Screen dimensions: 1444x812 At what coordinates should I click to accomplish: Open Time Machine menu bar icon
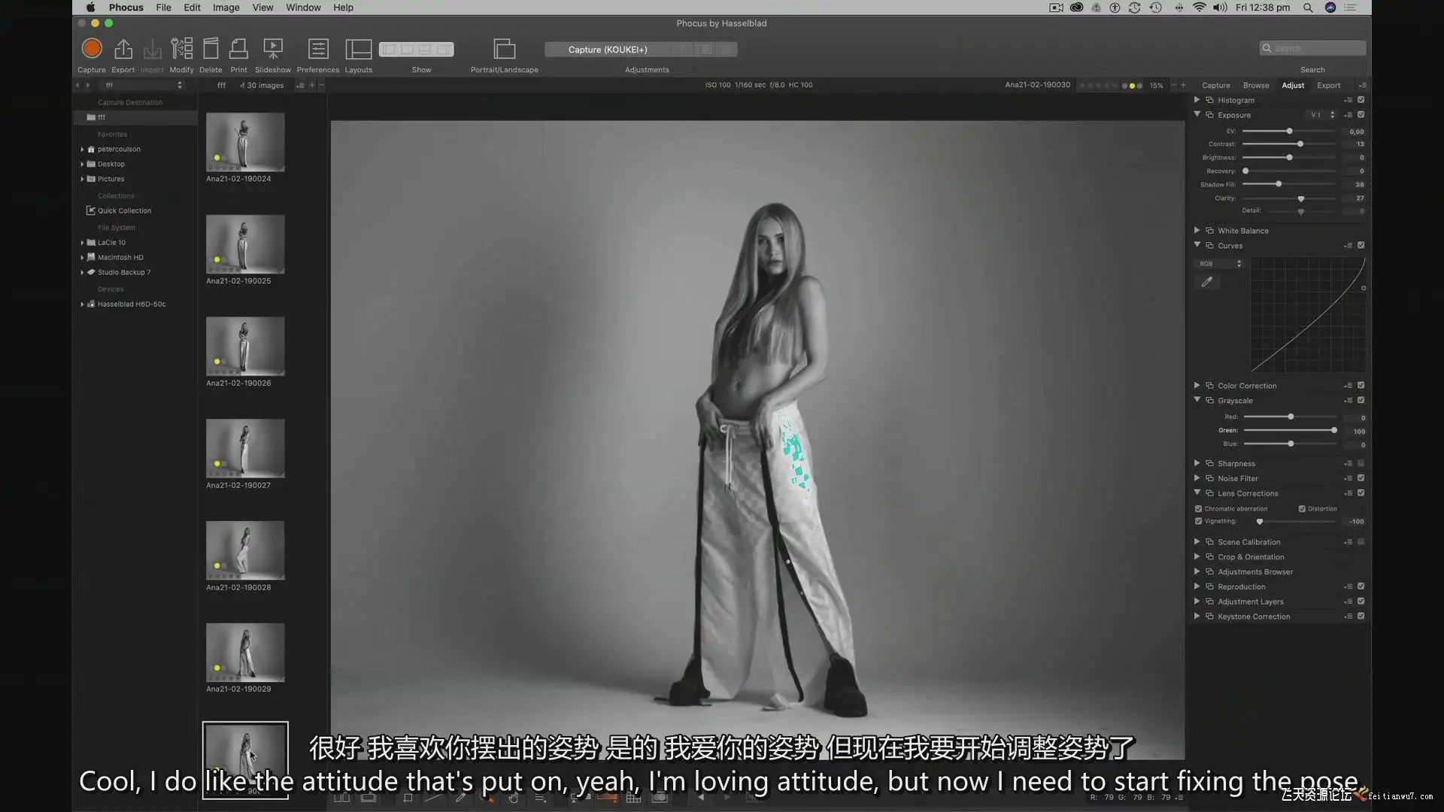point(1156,8)
